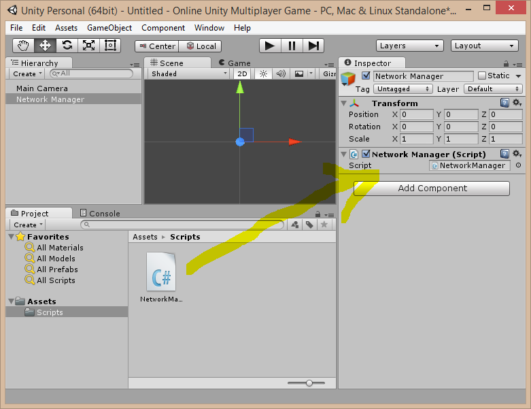The height and width of the screenshot is (409, 531).
Task: Switch to the Console tab
Action: [x=100, y=214]
